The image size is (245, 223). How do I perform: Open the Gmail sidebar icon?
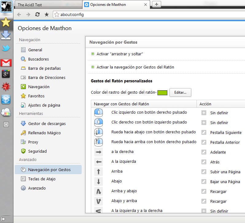click(6, 63)
